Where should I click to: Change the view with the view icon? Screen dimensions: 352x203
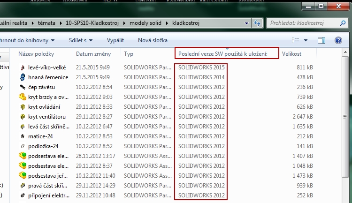[x=295, y=40]
